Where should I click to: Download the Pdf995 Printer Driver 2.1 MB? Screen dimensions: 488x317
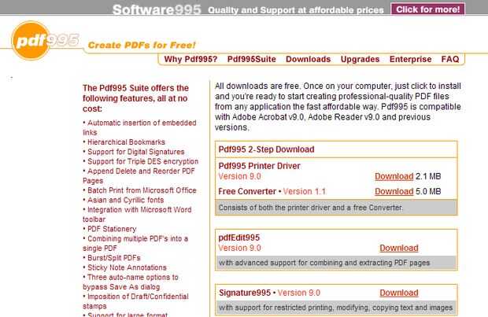click(x=394, y=176)
